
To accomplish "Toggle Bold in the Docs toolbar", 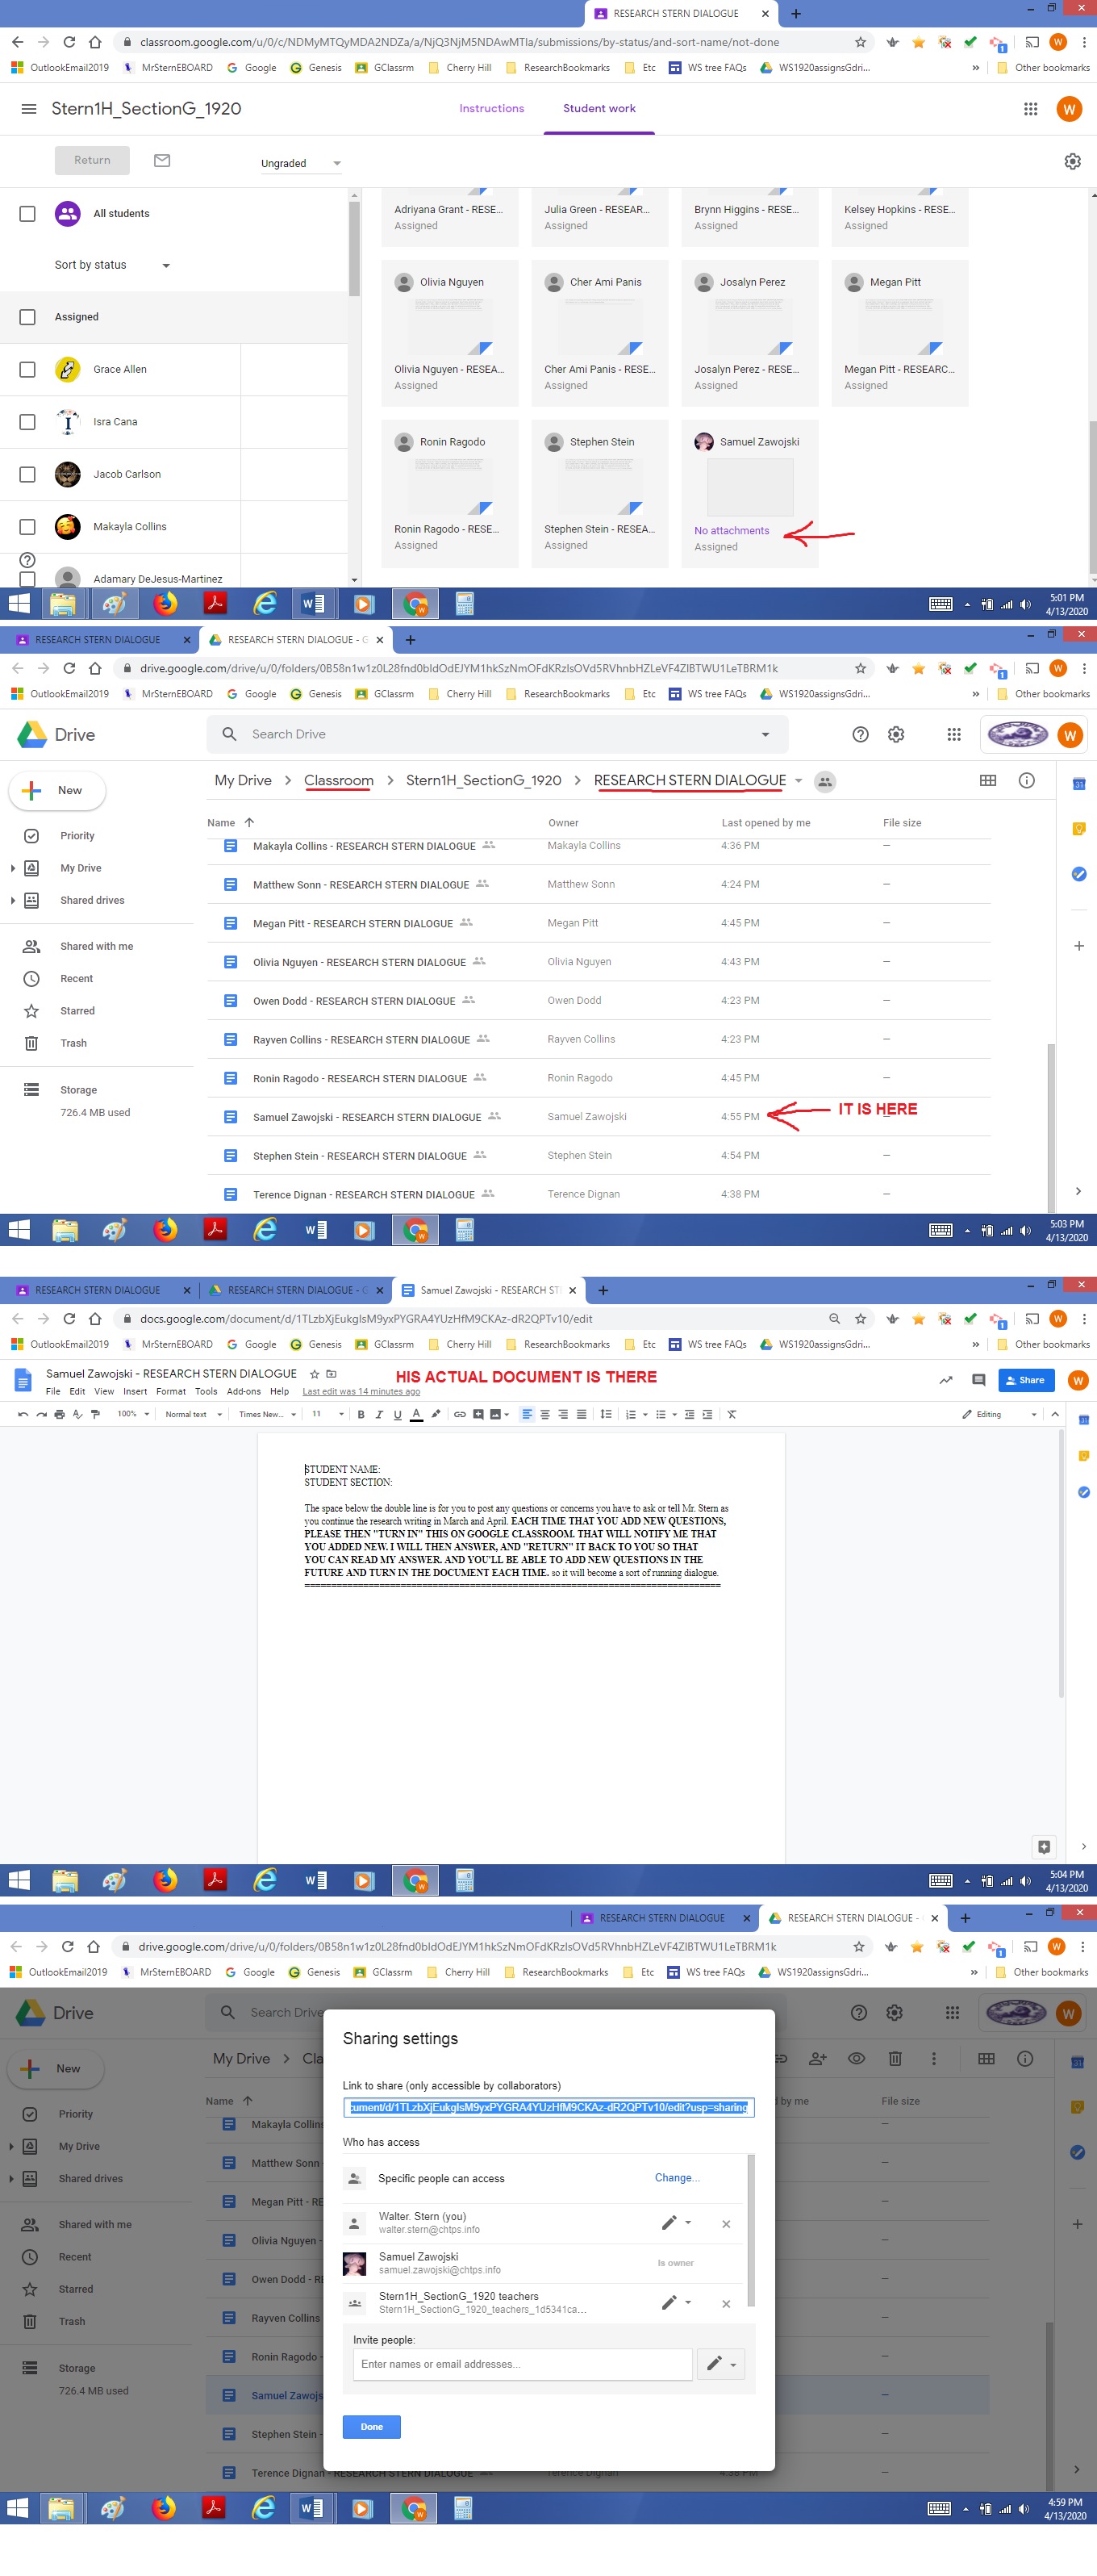I will 361,1414.
